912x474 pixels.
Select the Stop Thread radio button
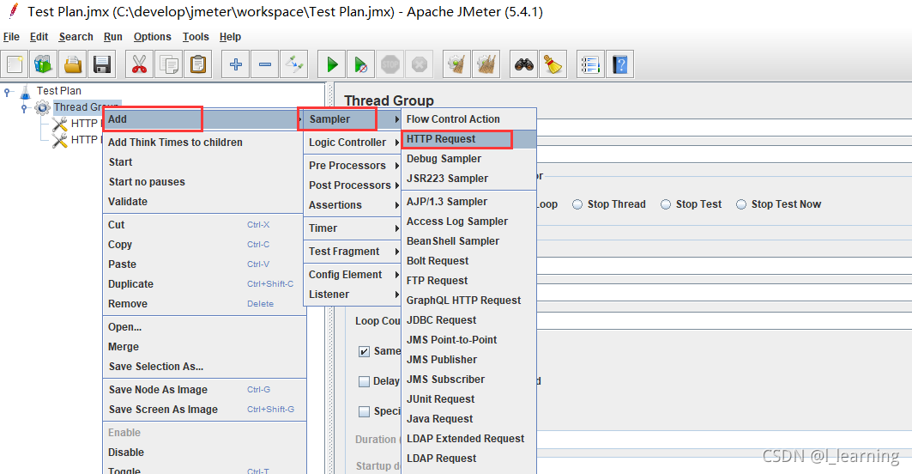point(577,204)
